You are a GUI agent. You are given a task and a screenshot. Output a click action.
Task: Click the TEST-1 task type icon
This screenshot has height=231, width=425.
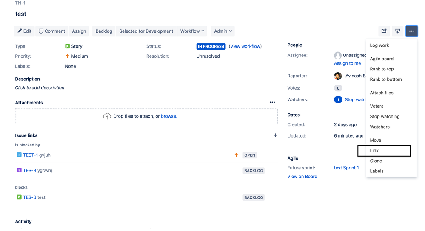(19, 155)
